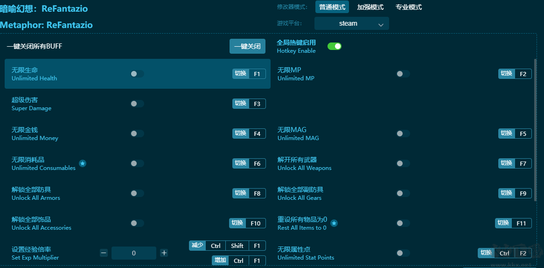Click the 修改器模式 label
This screenshot has height=268, width=544.
(293, 7)
